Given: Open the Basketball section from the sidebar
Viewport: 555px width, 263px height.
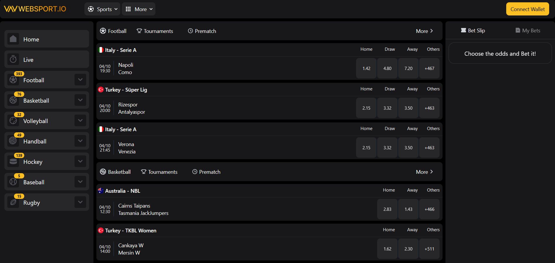Looking at the screenshot, I should [13, 100].
